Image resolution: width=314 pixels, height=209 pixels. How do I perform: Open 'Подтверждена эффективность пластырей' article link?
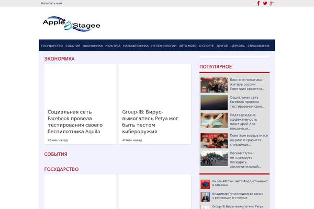click(x=243, y=122)
